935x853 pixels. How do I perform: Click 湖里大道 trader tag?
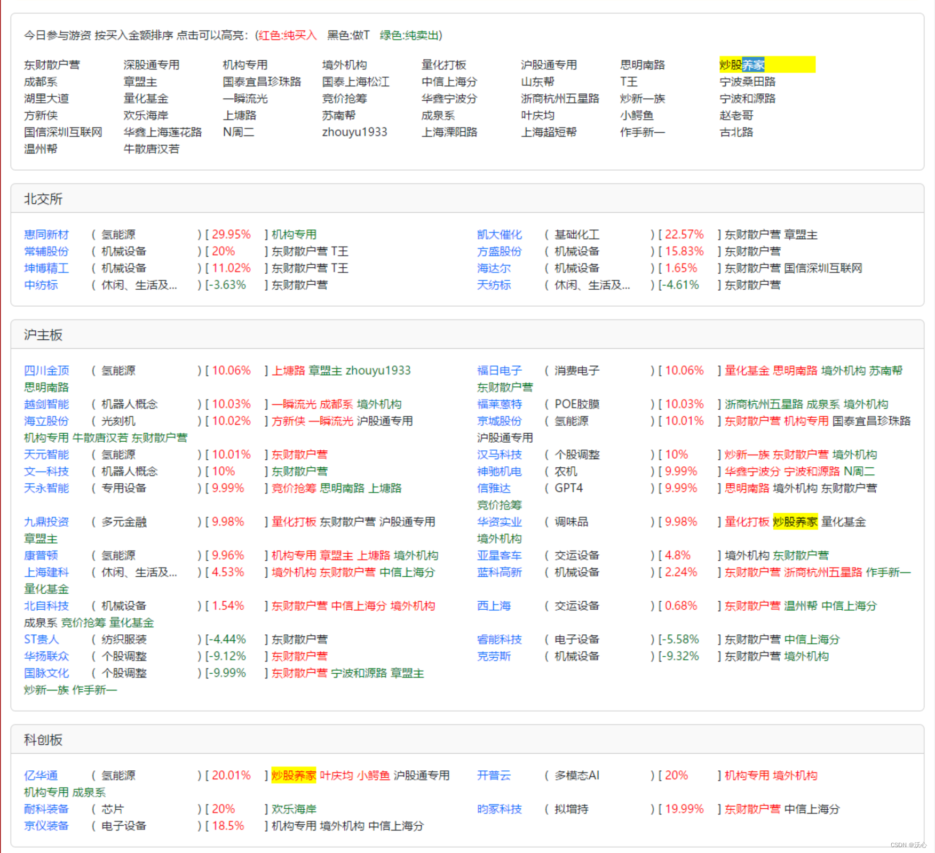click(x=46, y=98)
